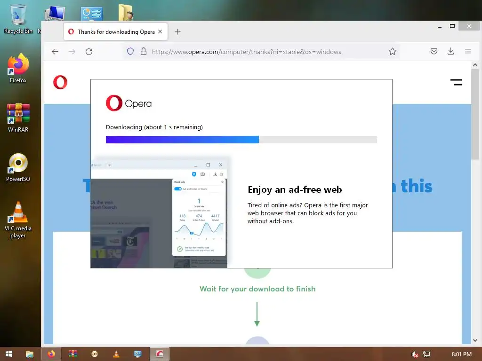Open WinRAR from the taskbar
482x361 pixels.
tap(73, 354)
